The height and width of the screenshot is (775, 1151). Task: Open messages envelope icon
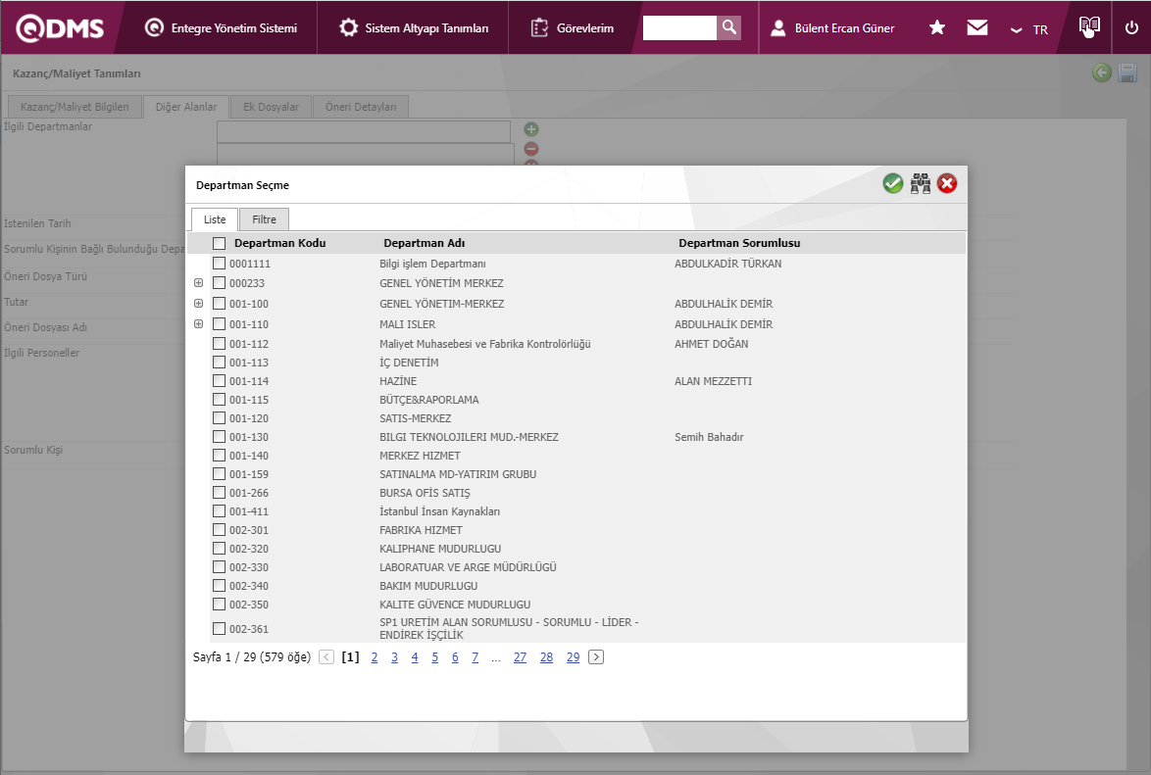point(977,27)
